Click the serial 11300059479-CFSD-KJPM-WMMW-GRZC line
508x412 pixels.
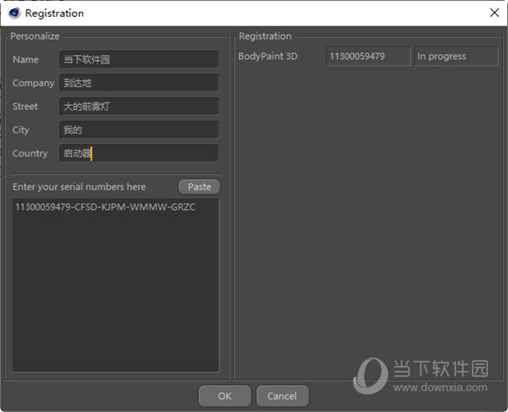click(105, 206)
